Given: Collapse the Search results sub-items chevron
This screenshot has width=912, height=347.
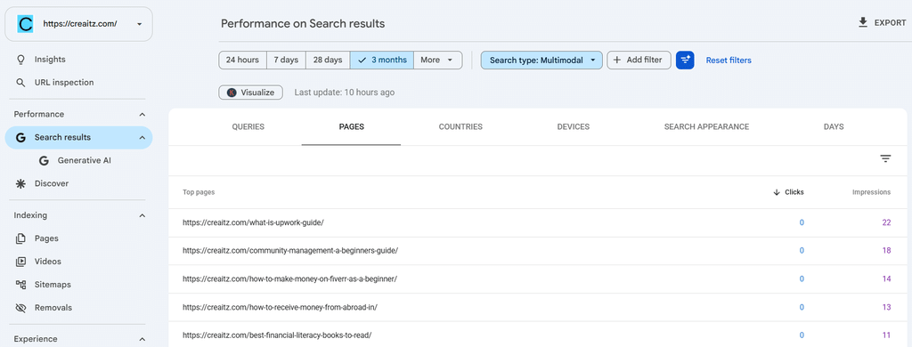Looking at the screenshot, I should (142, 138).
